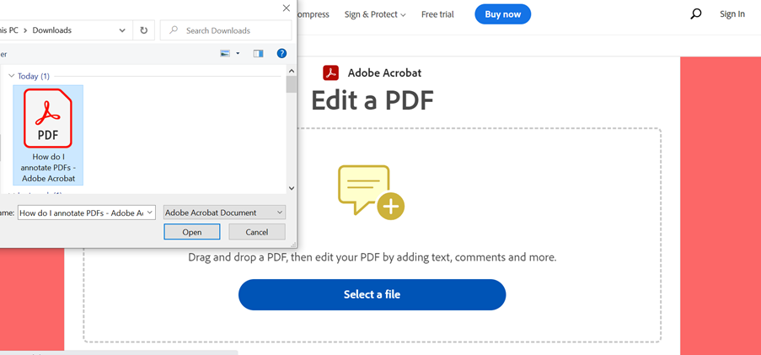
Task: Click Open in the file dialog
Action: coord(191,232)
